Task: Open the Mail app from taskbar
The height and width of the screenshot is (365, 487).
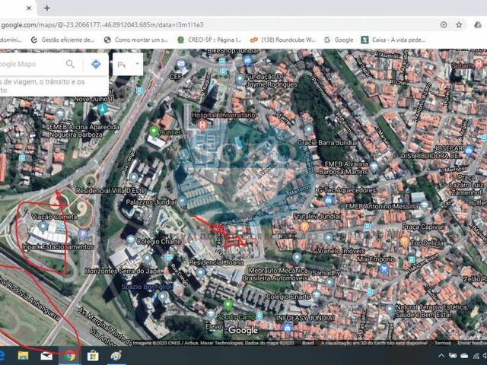Action: [46, 356]
